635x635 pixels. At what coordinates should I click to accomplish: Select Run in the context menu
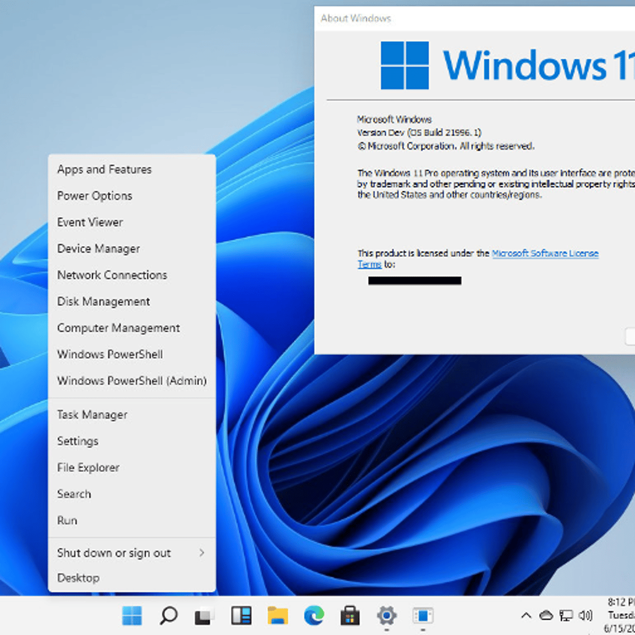(x=132, y=521)
